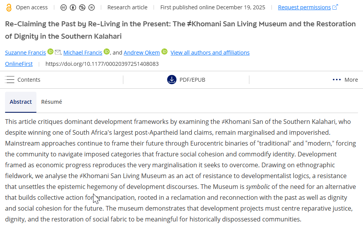
Task: Open the Contents list menu icon
Action: [x=10, y=79]
